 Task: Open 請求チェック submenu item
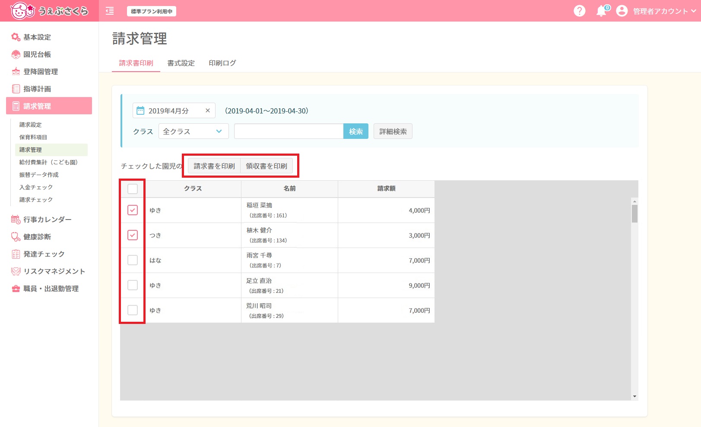36,200
